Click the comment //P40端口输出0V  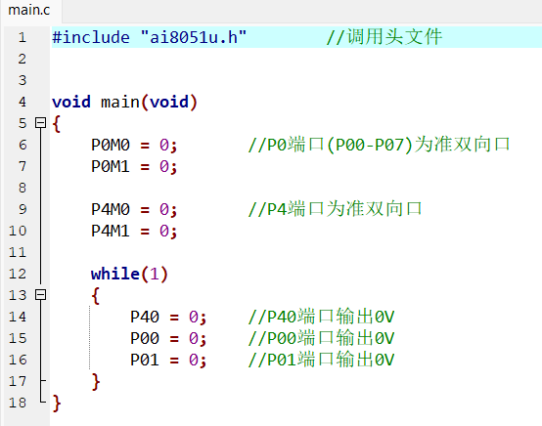coord(321,317)
